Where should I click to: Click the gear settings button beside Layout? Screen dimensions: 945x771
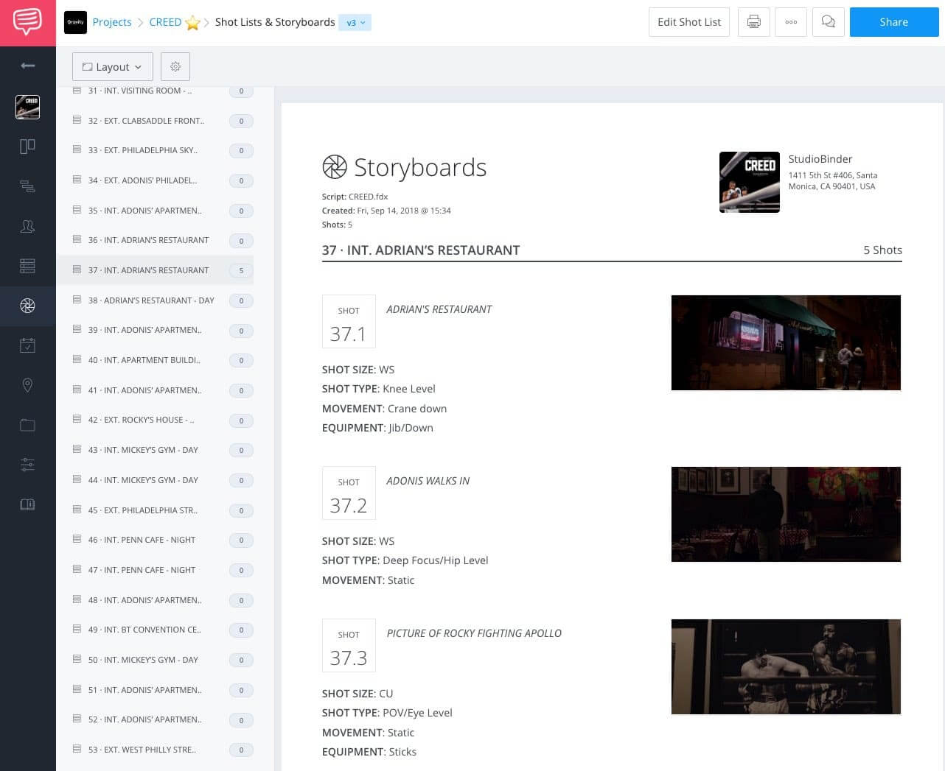point(175,66)
